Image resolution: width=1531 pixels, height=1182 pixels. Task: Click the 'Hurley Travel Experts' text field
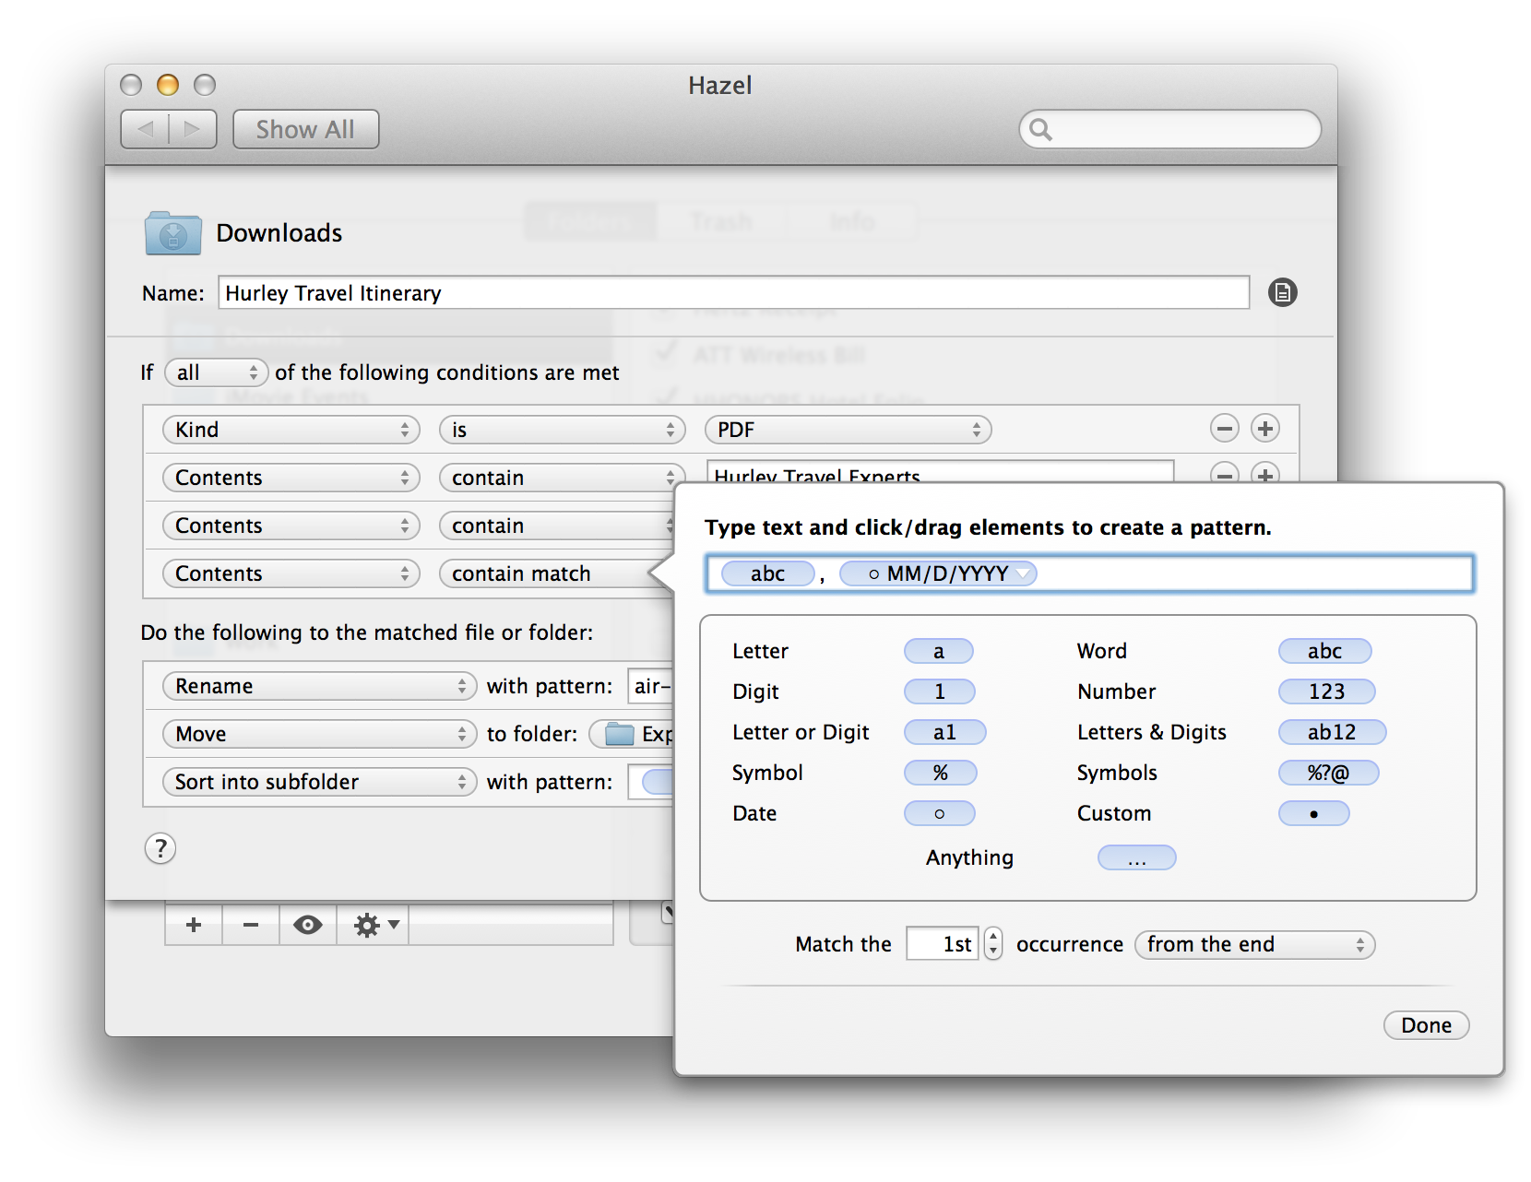pyautogui.click(x=941, y=472)
